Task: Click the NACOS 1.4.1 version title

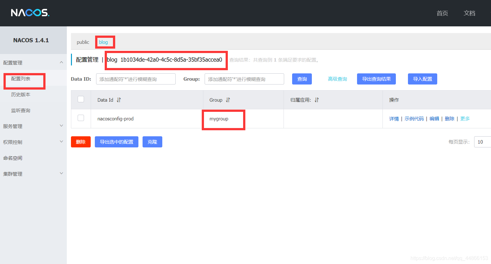Action: point(31,40)
